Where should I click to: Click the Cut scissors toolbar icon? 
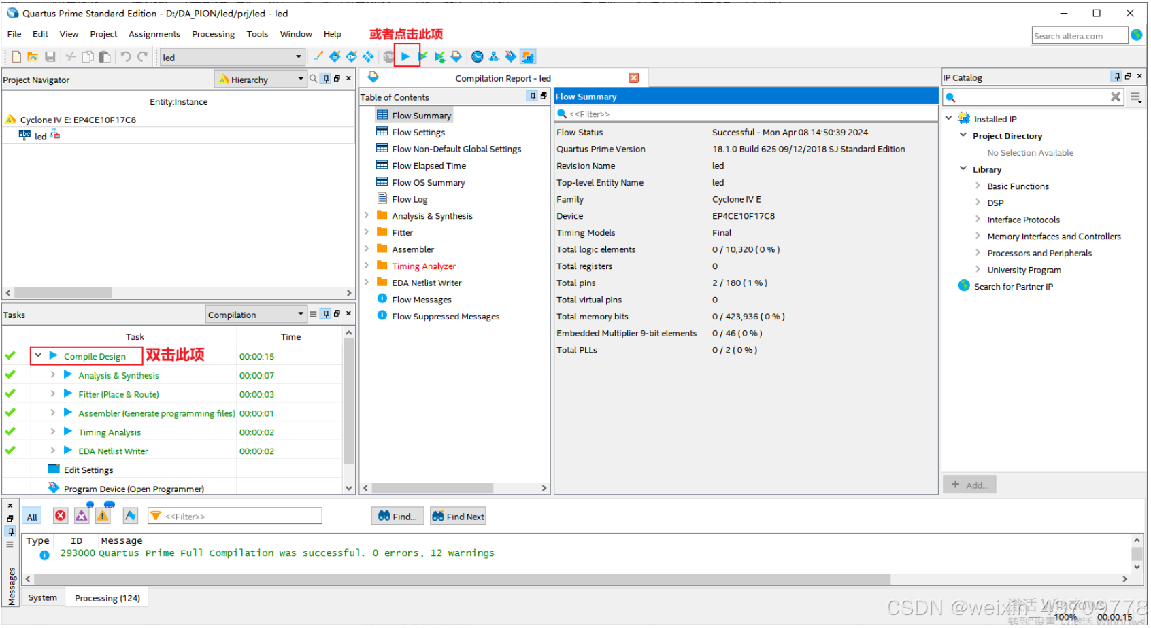click(71, 57)
